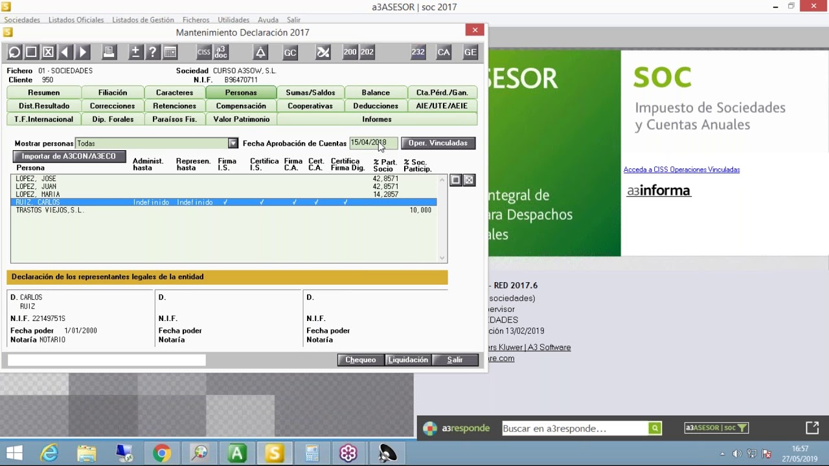The width and height of the screenshot is (829, 466).
Task: Open Google Chrome from the taskbar
Action: tap(162, 453)
